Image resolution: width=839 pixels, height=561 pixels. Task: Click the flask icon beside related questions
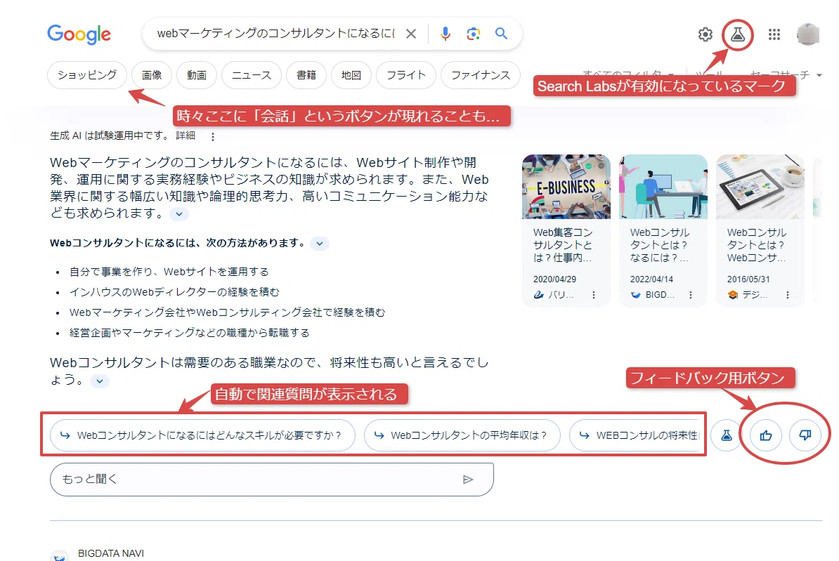(726, 435)
